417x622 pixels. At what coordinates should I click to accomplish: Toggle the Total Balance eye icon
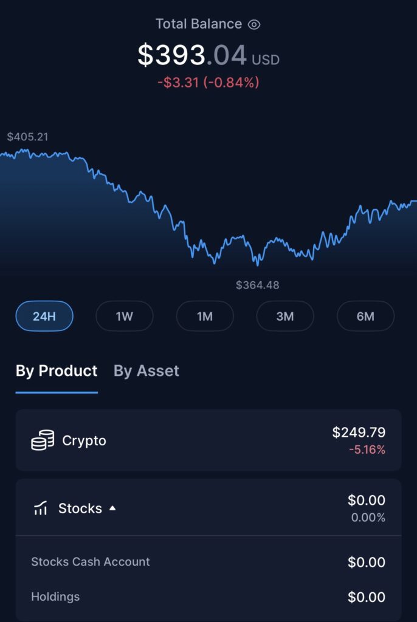click(x=254, y=24)
